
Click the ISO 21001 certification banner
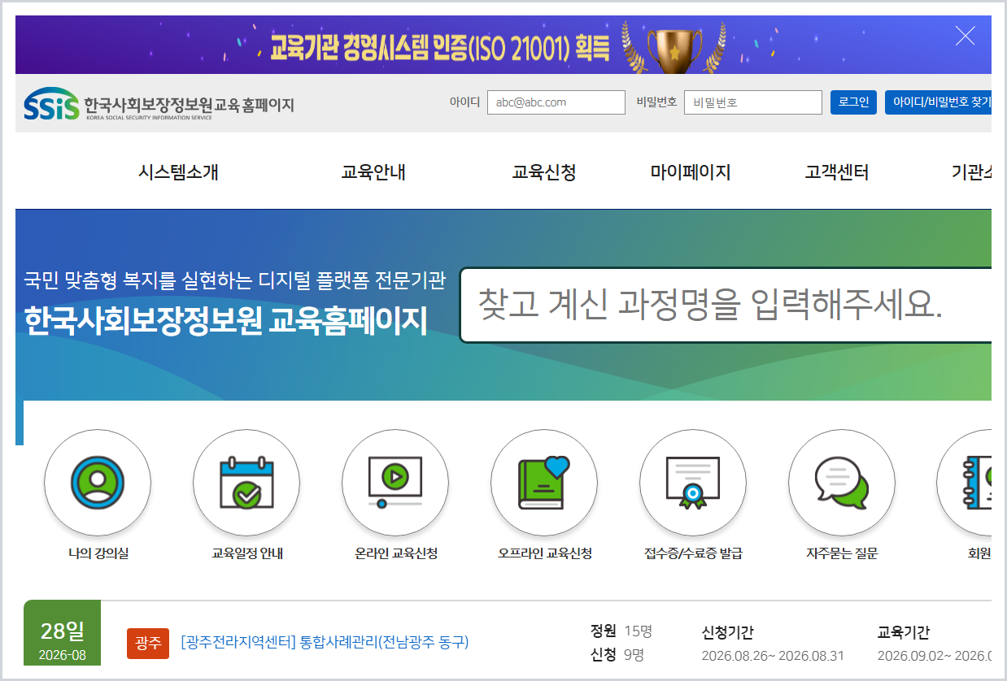[503, 45]
